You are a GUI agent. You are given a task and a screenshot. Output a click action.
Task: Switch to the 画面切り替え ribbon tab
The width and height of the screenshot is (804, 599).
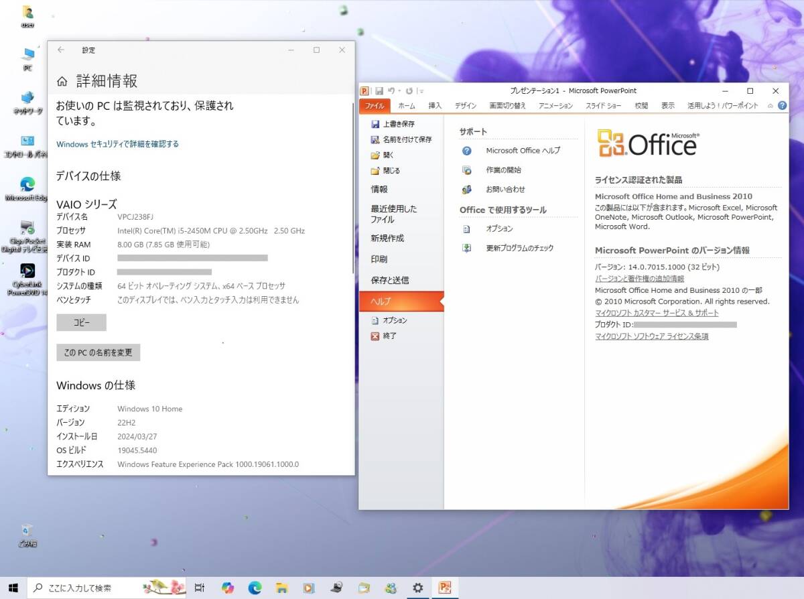click(507, 106)
